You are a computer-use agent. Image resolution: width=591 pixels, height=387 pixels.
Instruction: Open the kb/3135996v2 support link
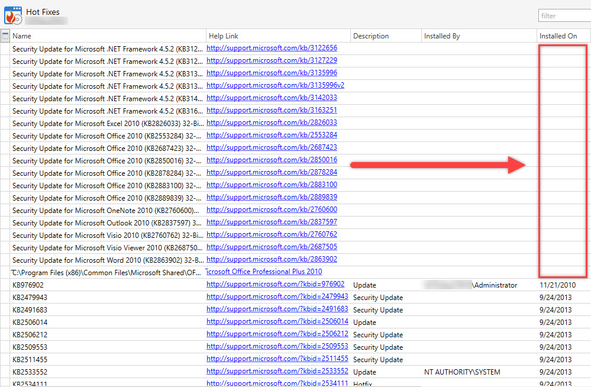(275, 85)
